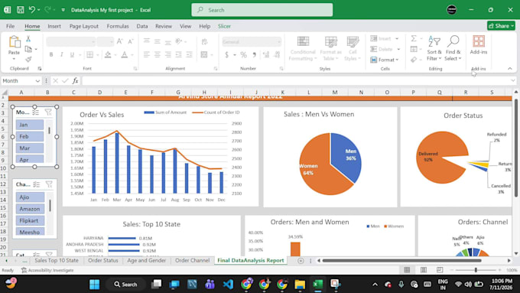
Task: Click Accessibility: Investigate in status bar
Action: point(47,270)
